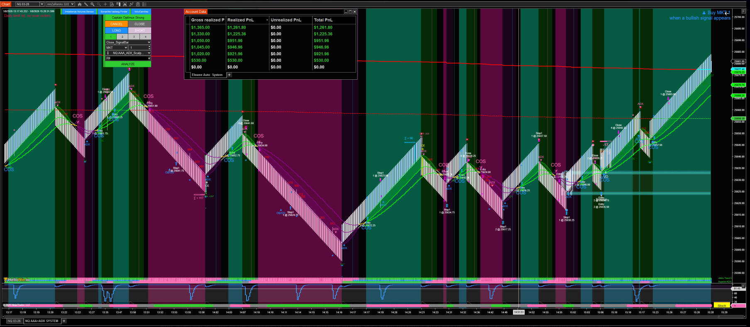
Task: Toggle the VoluCandlez indicator button
Action: (141, 12)
